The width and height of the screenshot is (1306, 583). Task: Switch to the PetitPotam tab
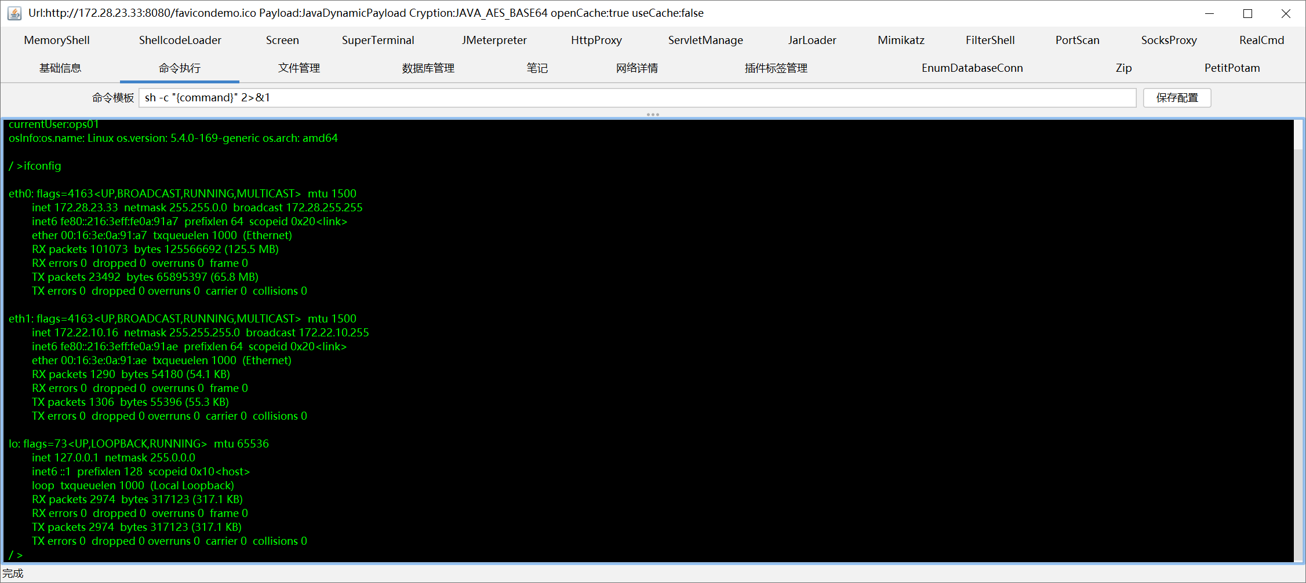tap(1232, 68)
